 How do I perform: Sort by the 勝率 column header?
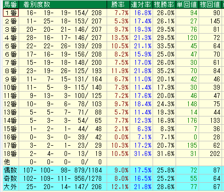(x=118, y=4)
